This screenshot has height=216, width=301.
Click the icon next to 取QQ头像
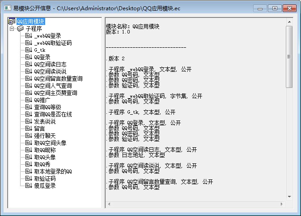pyautogui.click(x=29, y=157)
